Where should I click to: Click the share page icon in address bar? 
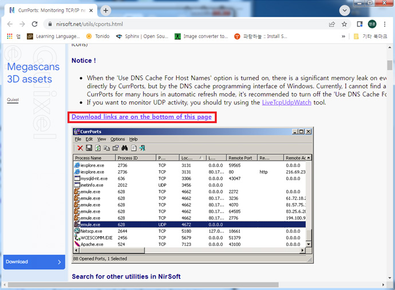pyautogui.click(x=332, y=24)
